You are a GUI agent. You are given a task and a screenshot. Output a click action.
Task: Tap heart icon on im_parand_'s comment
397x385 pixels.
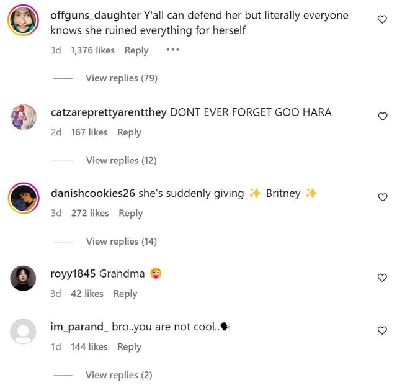click(382, 330)
